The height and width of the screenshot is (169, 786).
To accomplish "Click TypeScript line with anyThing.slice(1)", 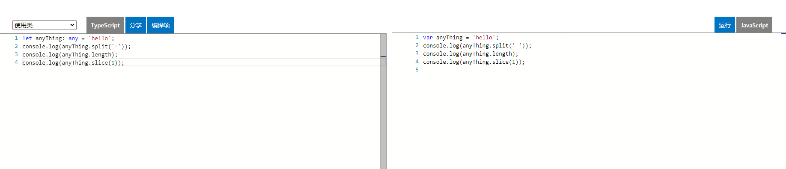I will coord(73,63).
